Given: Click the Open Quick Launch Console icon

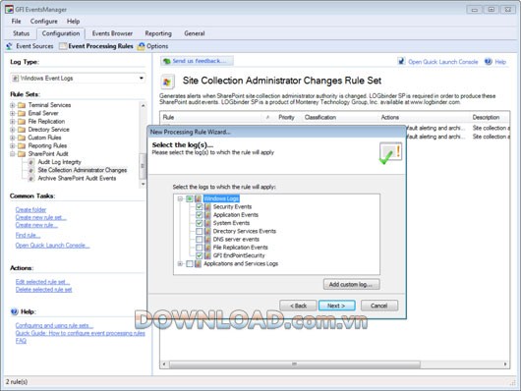Looking at the screenshot, I should pyautogui.click(x=401, y=62).
